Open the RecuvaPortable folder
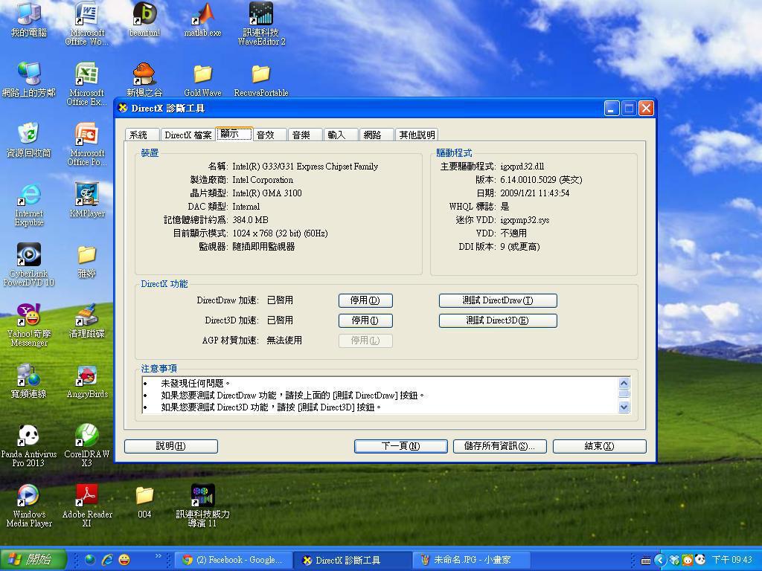This screenshot has height=571, width=762. pyautogui.click(x=260, y=76)
